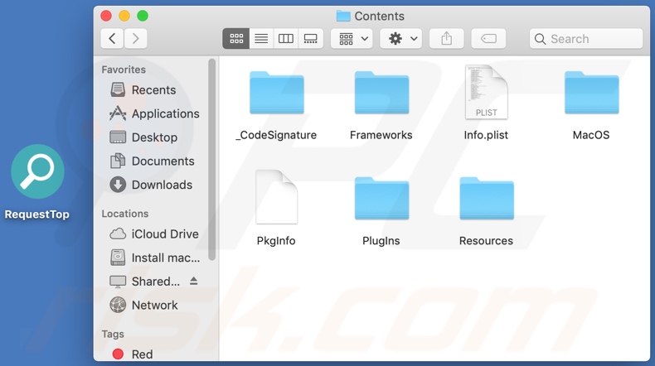This screenshot has height=366, width=655.
Task: Open the group-by arrangement dropdown
Action: click(x=352, y=39)
